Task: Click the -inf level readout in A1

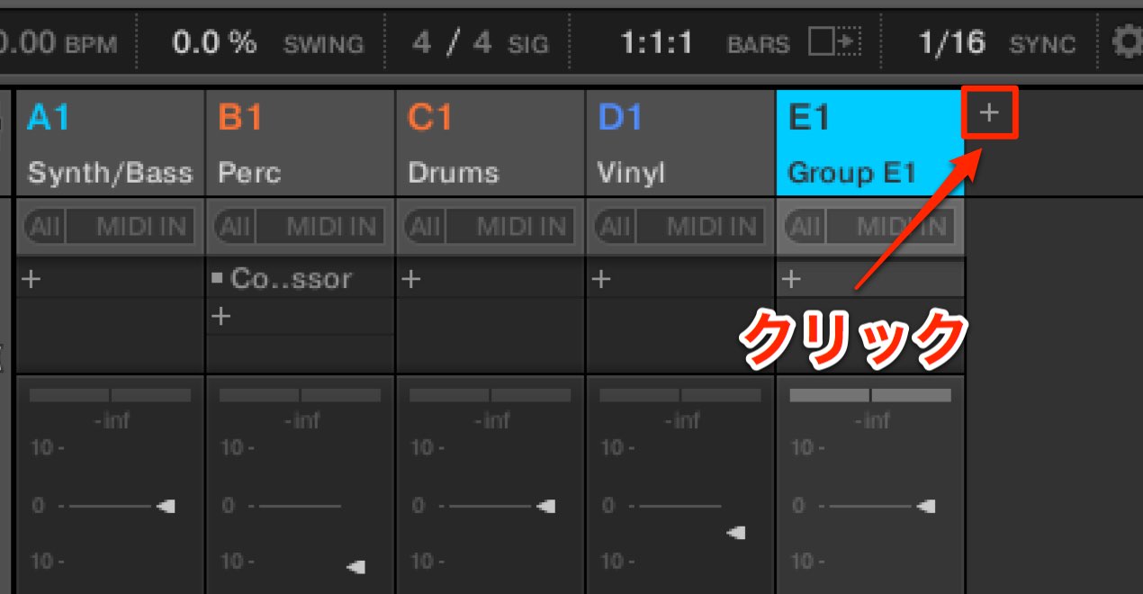Action: (x=112, y=420)
